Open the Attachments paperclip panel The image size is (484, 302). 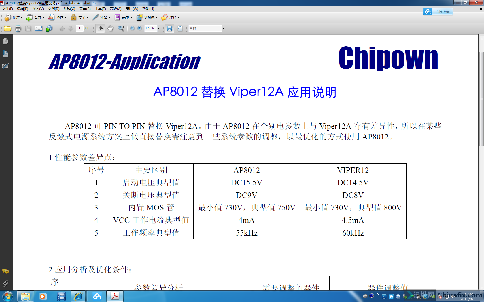click(x=5, y=284)
